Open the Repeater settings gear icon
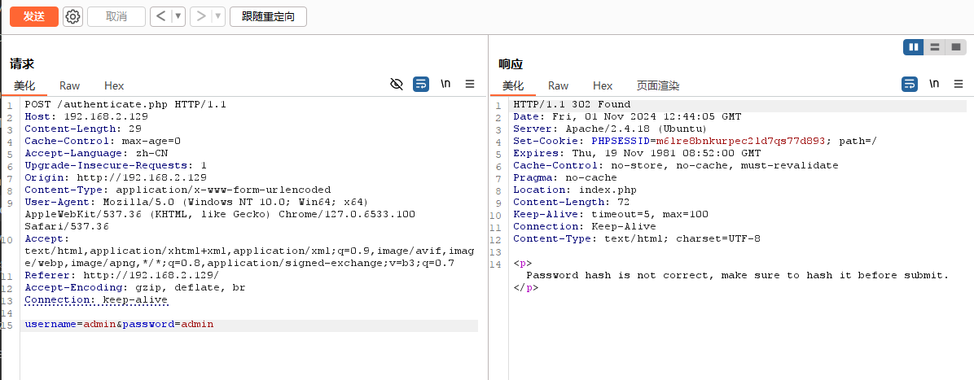Viewport: 974px width, 380px height. tap(73, 16)
